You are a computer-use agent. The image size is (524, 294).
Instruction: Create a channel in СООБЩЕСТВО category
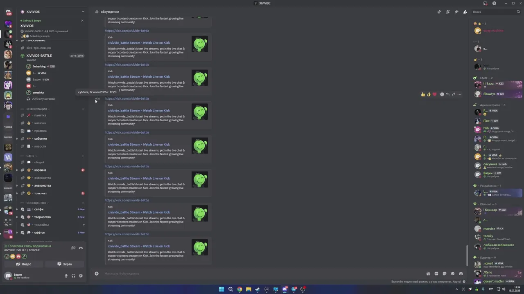[x=83, y=203]
